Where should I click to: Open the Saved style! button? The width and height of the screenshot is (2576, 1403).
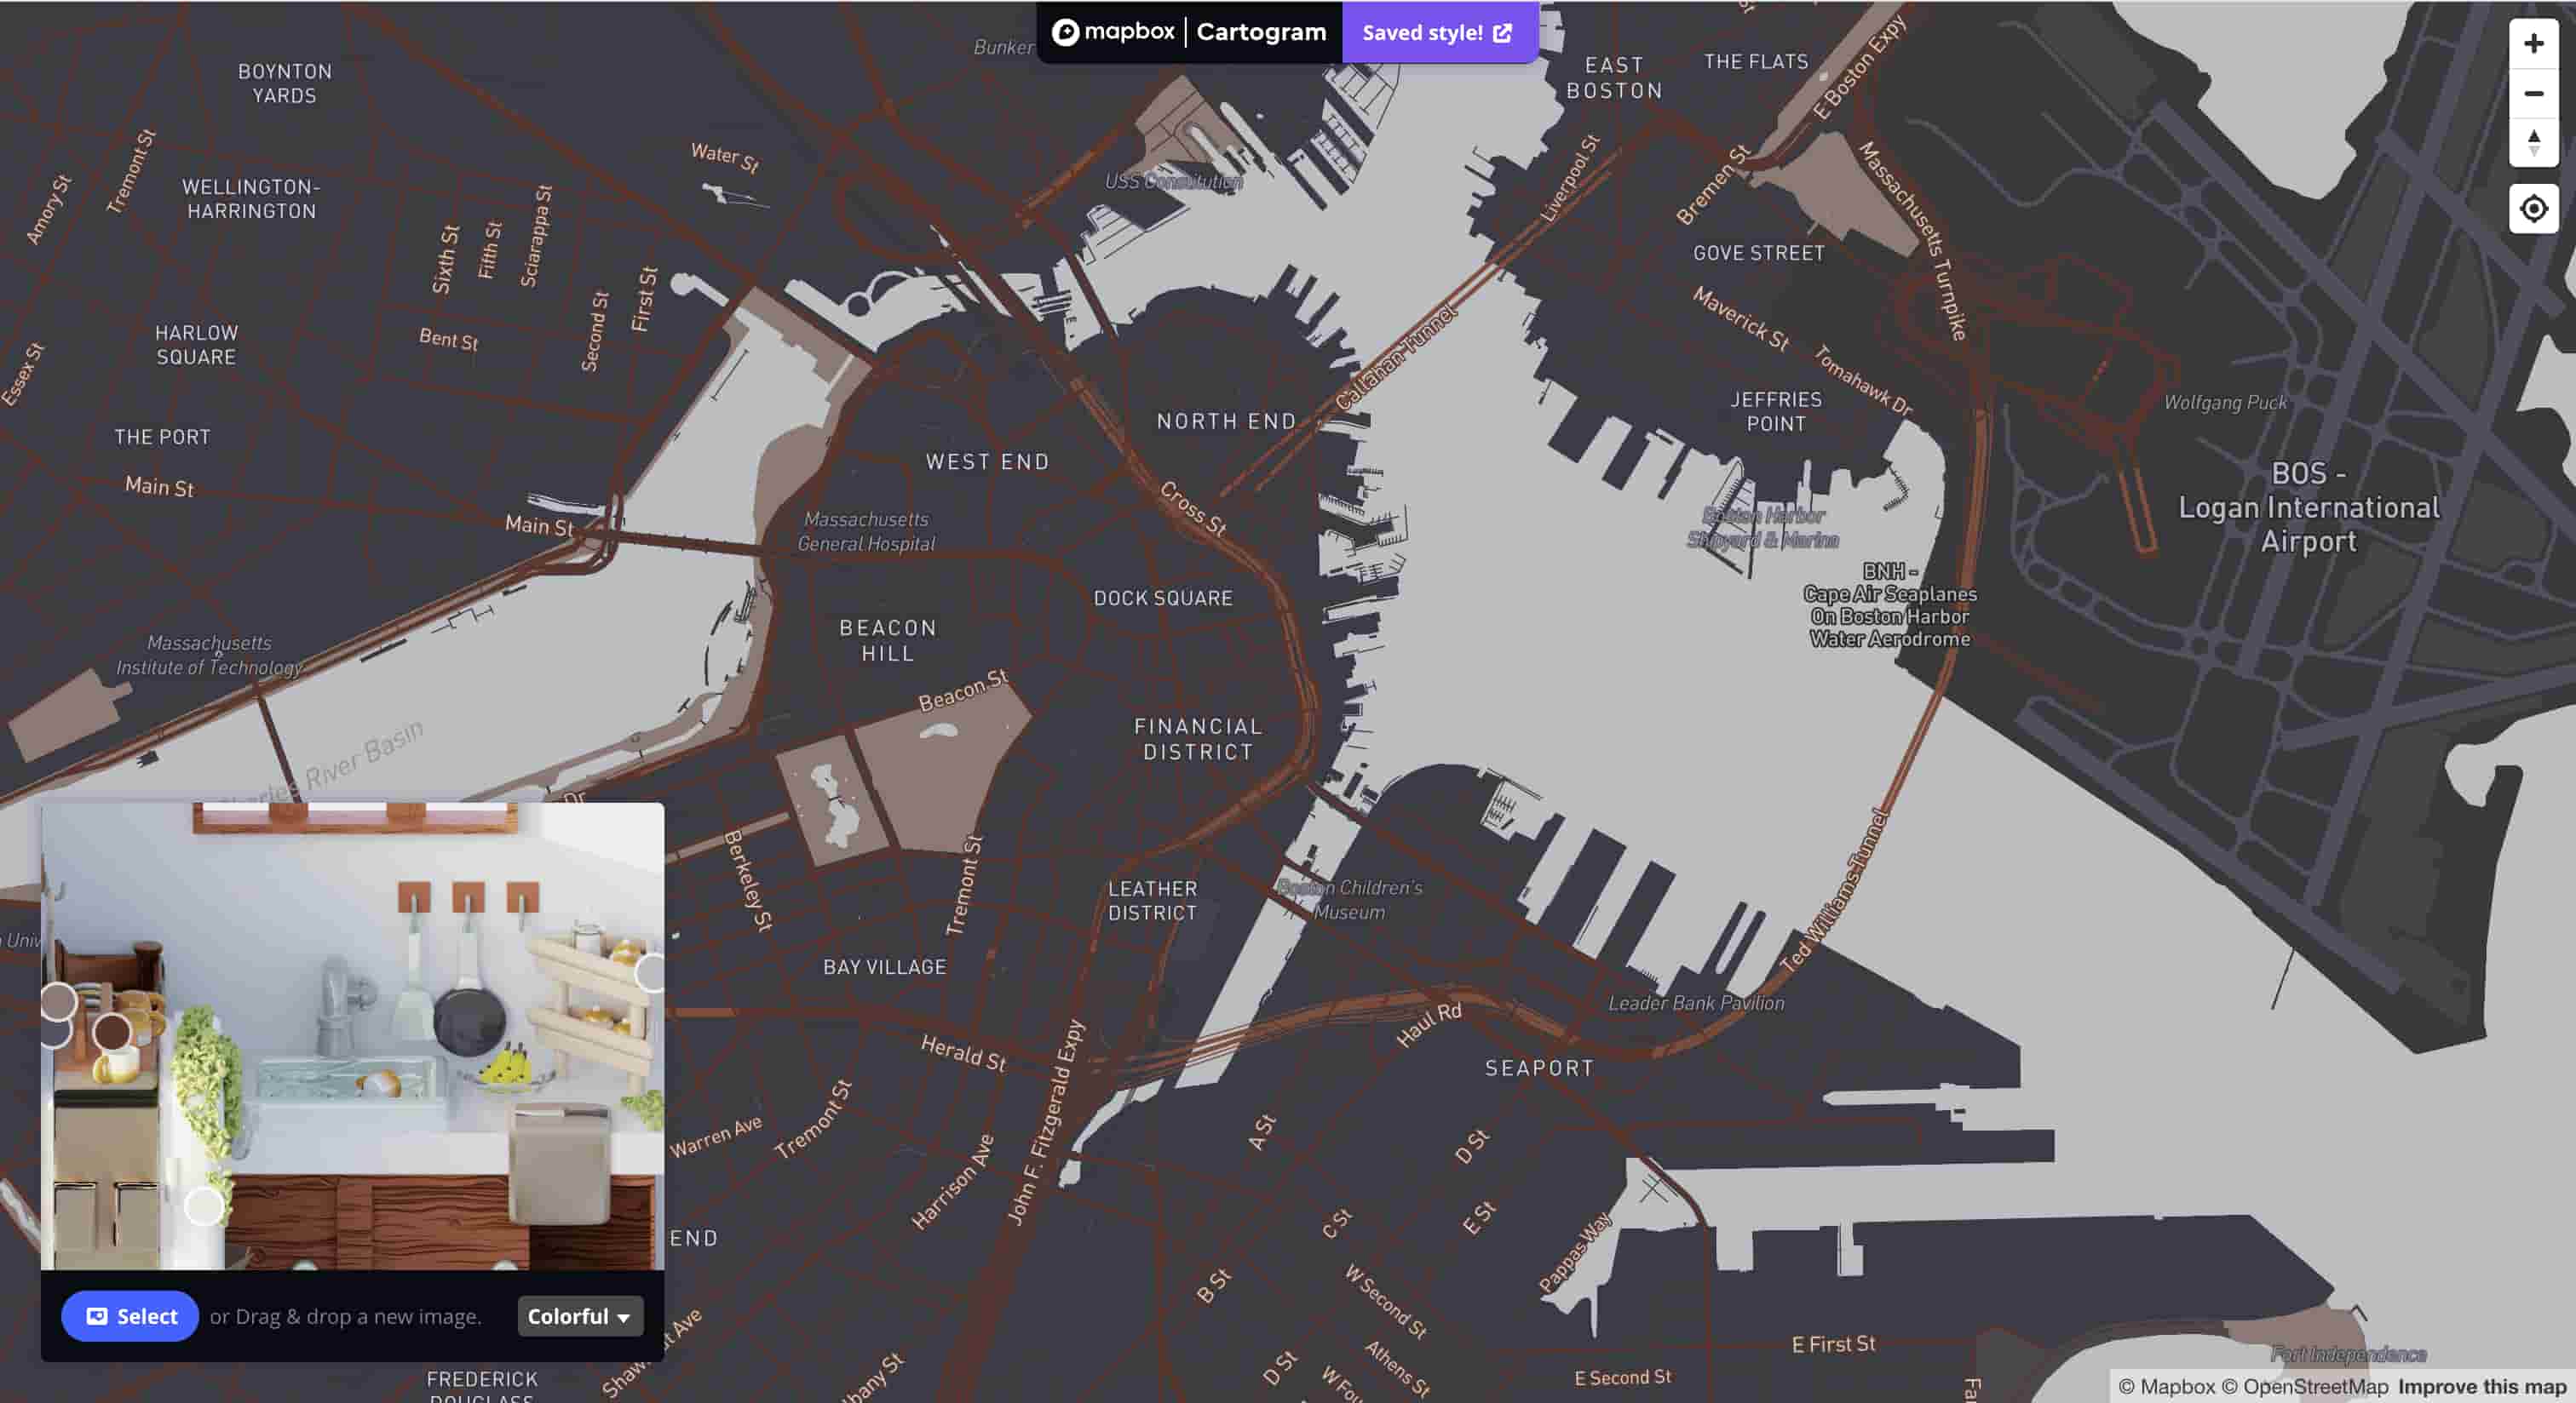[x=1424, y=32]
